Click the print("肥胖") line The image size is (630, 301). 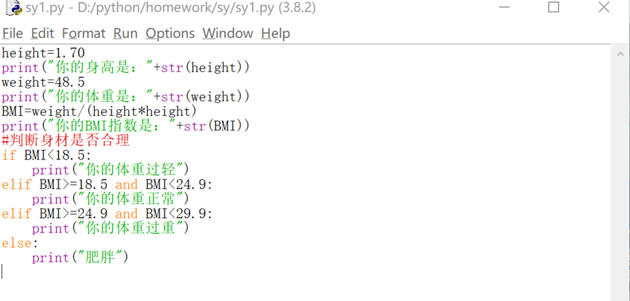80,257
